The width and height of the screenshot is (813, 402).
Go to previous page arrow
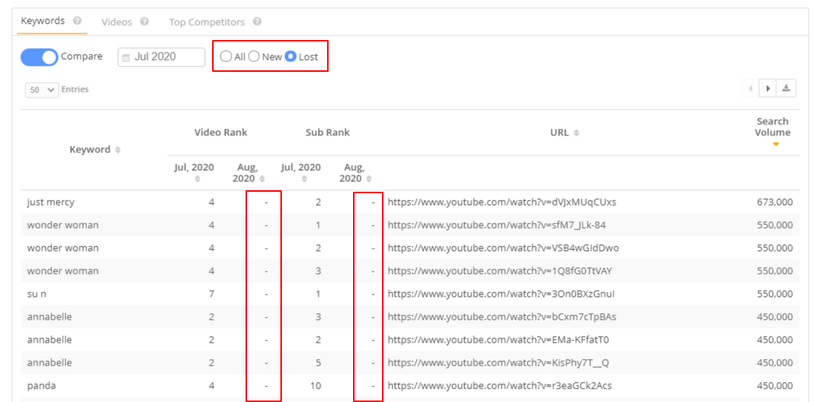coord(750,88)
